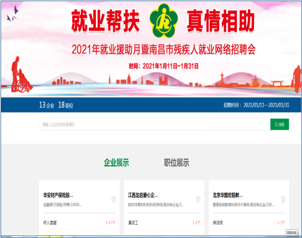Click the green 搜索 search button

(279, 124)
